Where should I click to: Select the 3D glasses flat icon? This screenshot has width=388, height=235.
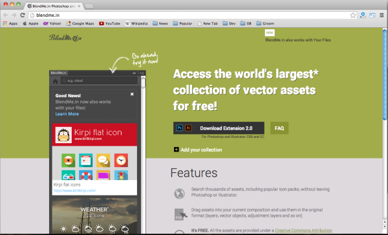point(69,175)
